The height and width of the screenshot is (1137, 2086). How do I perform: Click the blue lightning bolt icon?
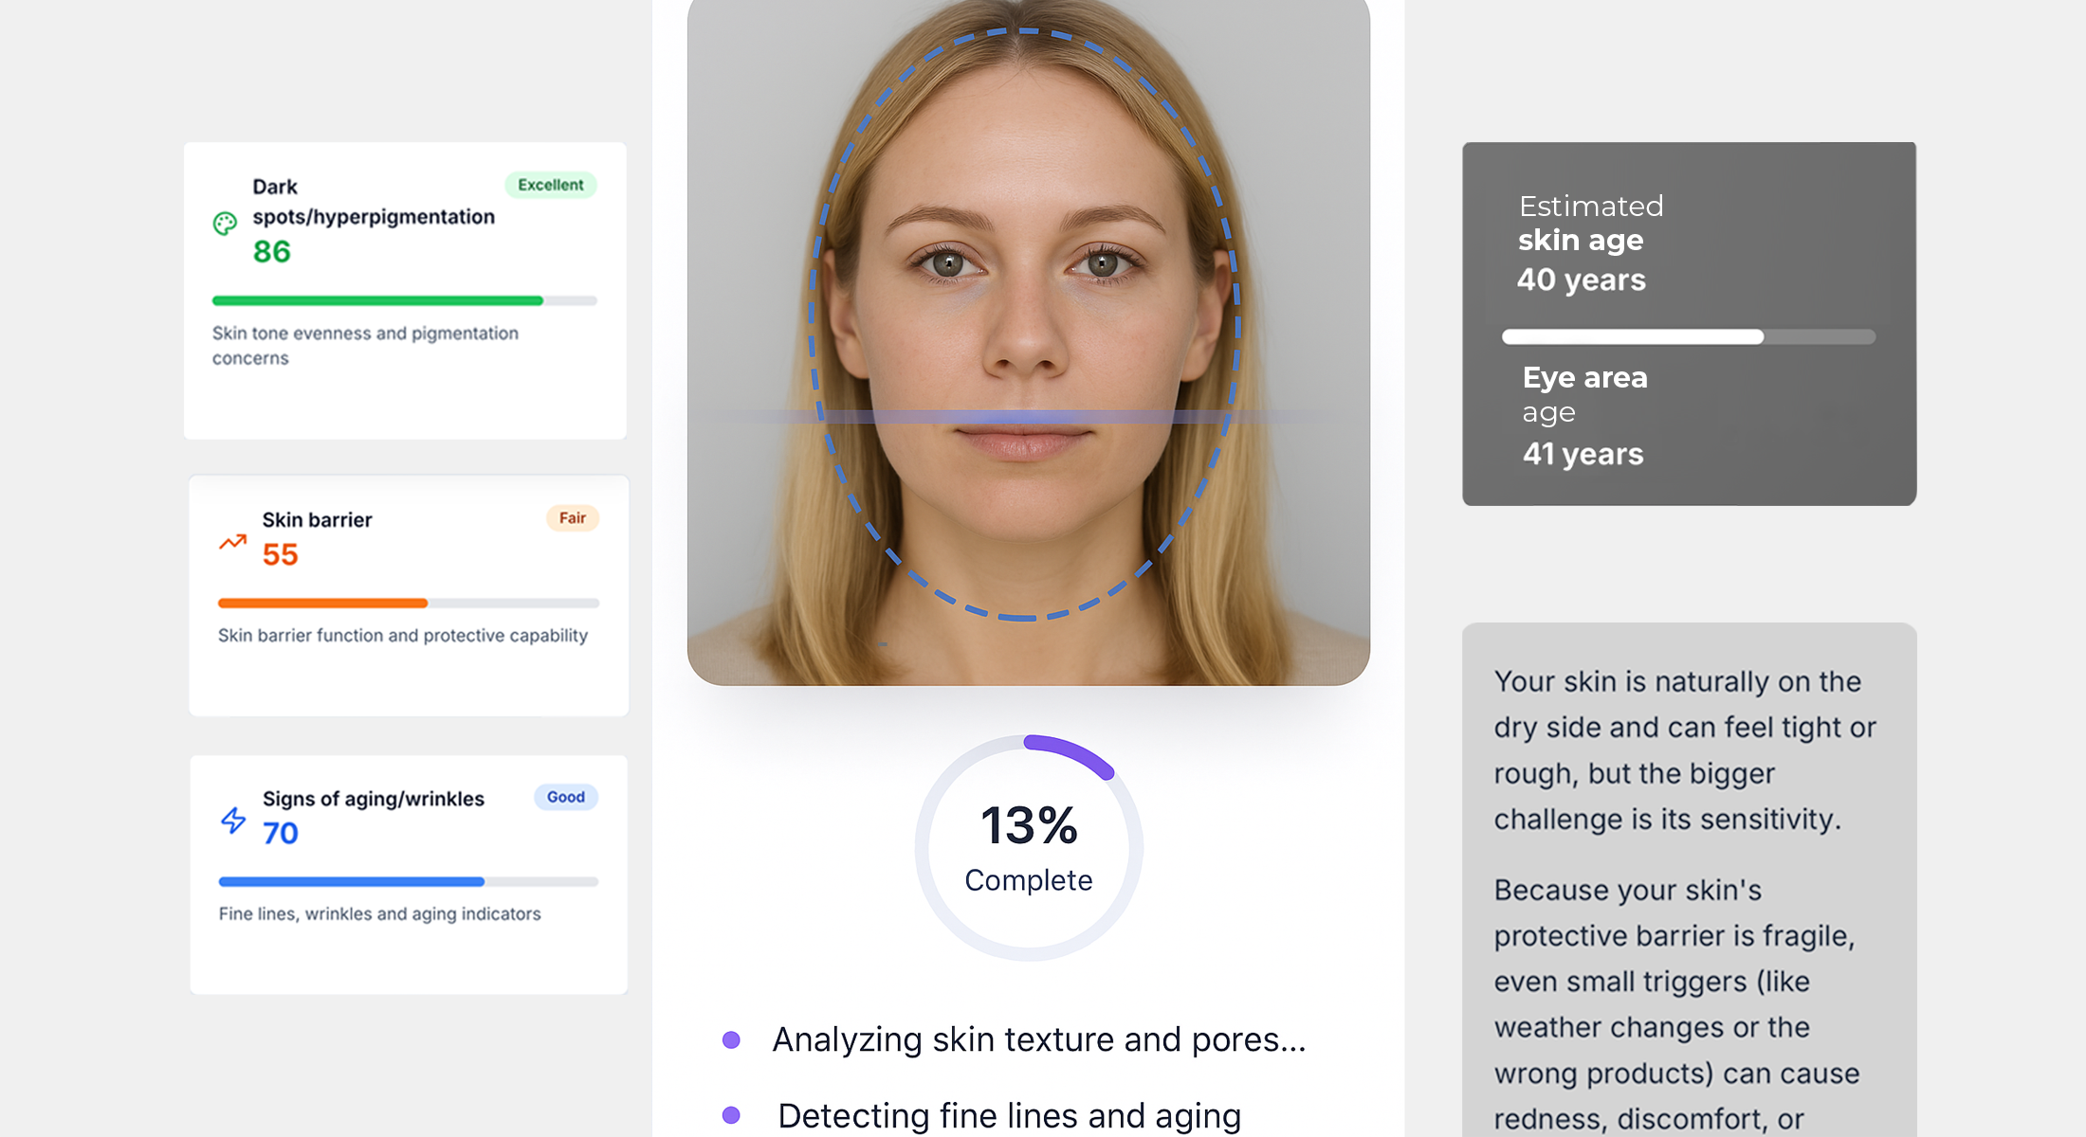tap(233, 820)
